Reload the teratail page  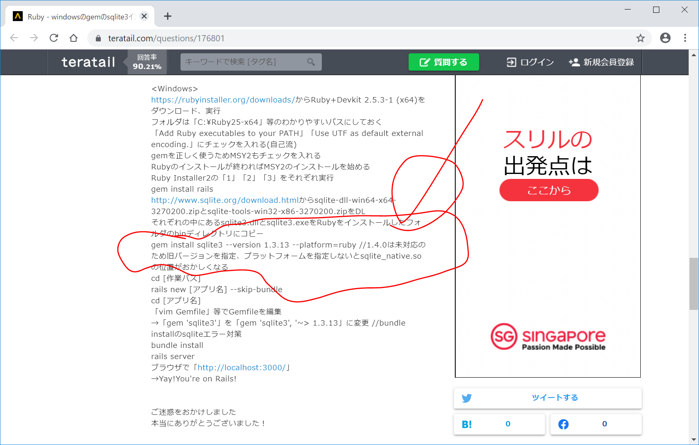click(x=54, y=38)
